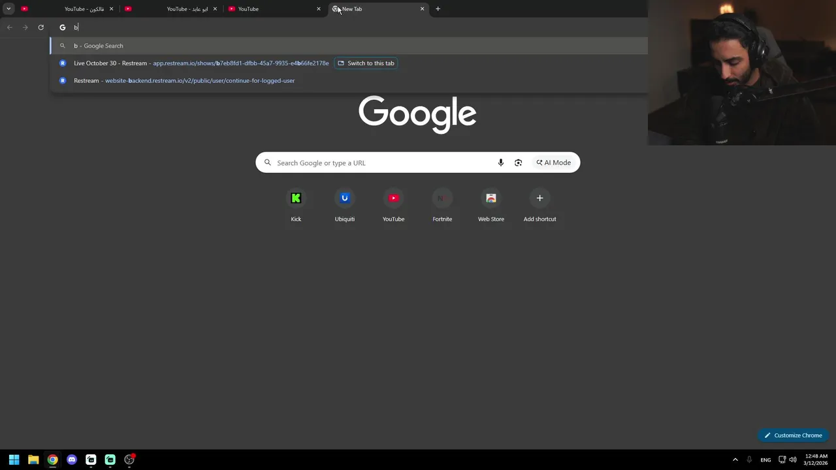Image resolution: width=836 pixels, height=470 pixels.
Task: Show hidden system tray icons
Action: click(x=735, y=460)
